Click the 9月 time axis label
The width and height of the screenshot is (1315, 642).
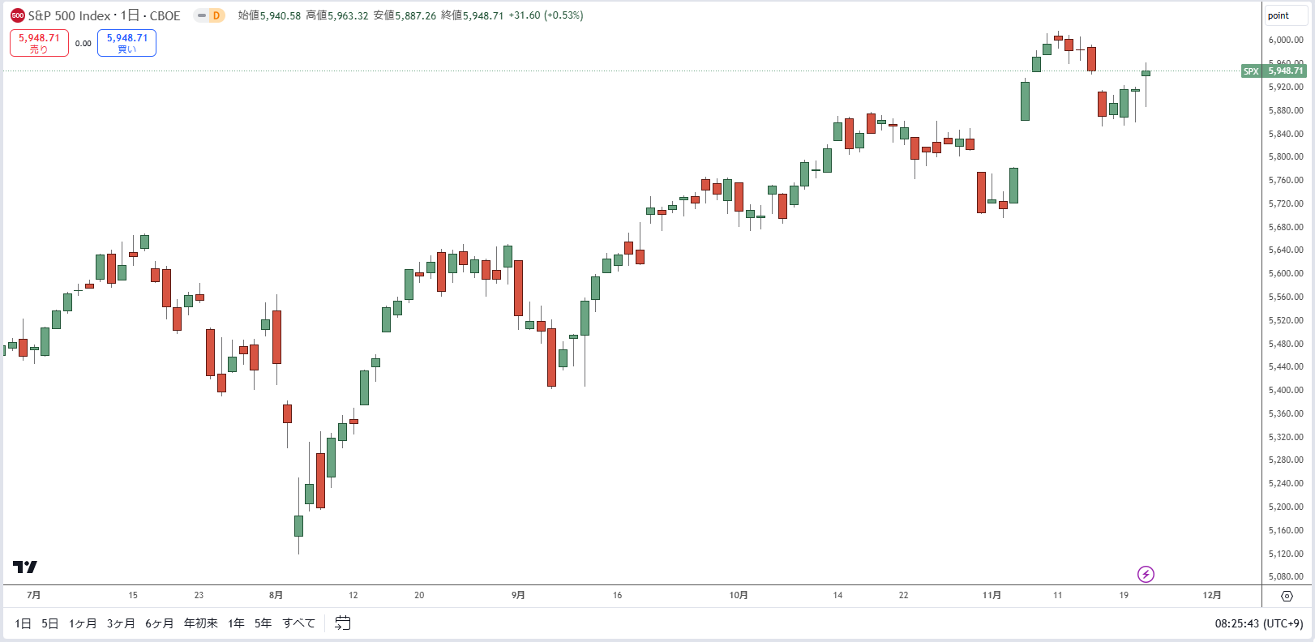pos(518,595)
